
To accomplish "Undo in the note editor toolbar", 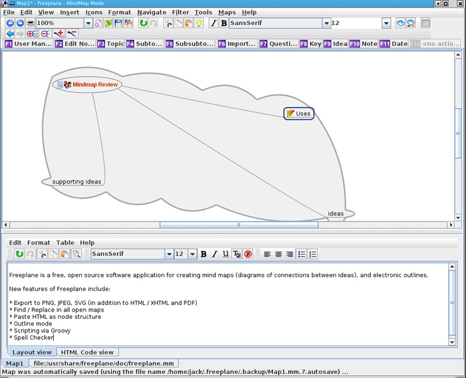I will click(19, 254).
